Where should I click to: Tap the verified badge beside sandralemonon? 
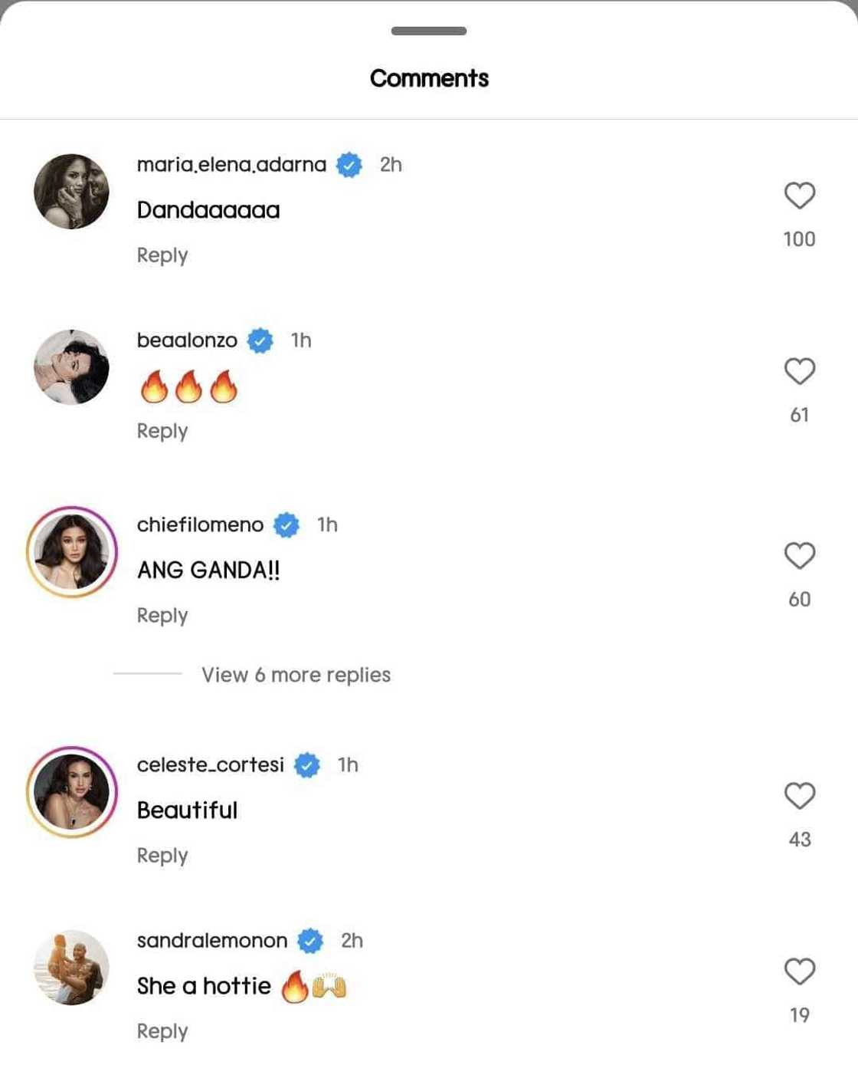click(x=310, y=941)
